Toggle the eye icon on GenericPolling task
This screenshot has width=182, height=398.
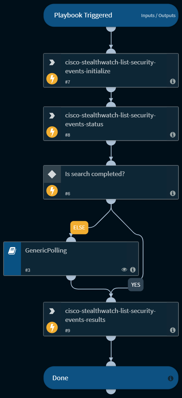(124, 270)
